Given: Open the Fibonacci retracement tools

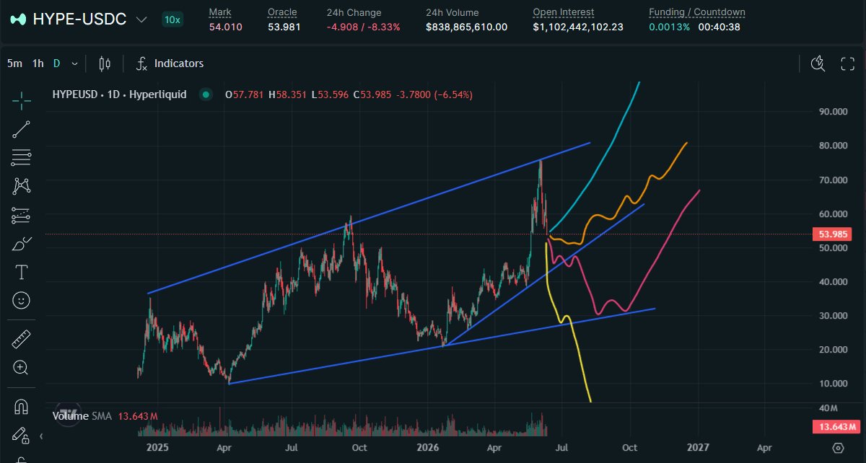Looking at the screenshot, I should pyautogui.click(x=22, y=157).
